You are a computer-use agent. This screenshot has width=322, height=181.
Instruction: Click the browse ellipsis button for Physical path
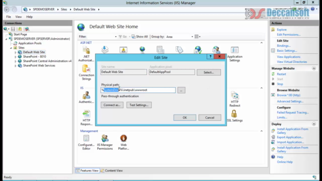(x=181, y=90)
